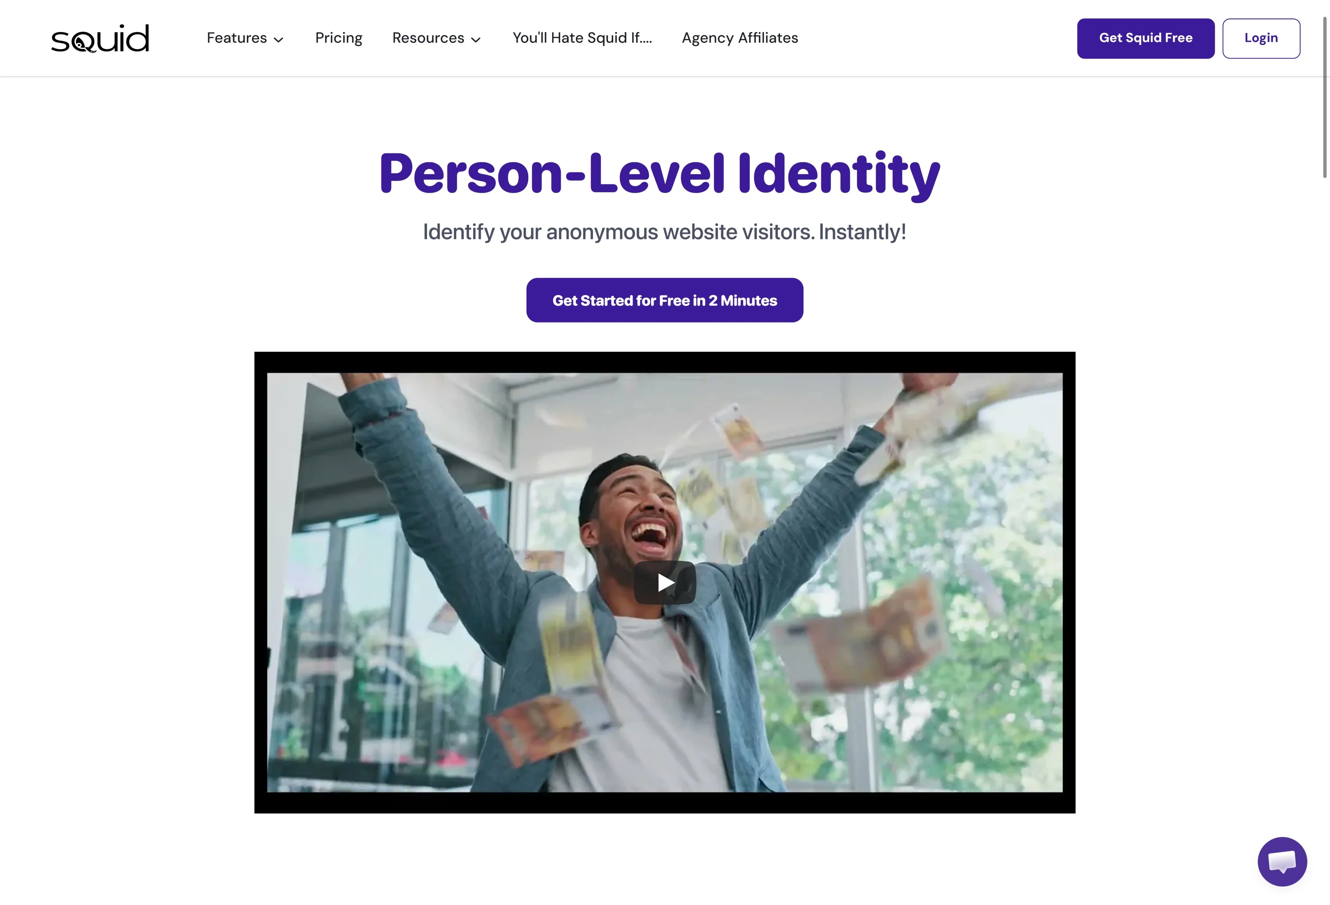This screenshot has height=905, width=1330.
Task: Click the Squid logo in the header
Action: pos(100,38)
